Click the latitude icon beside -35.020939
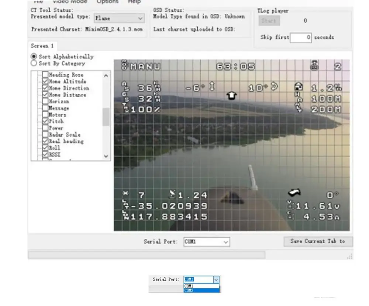 click(126, 204)
